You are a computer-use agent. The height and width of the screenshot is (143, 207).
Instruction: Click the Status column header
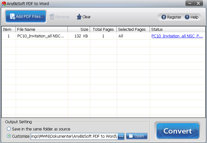[x=178, y=29]
